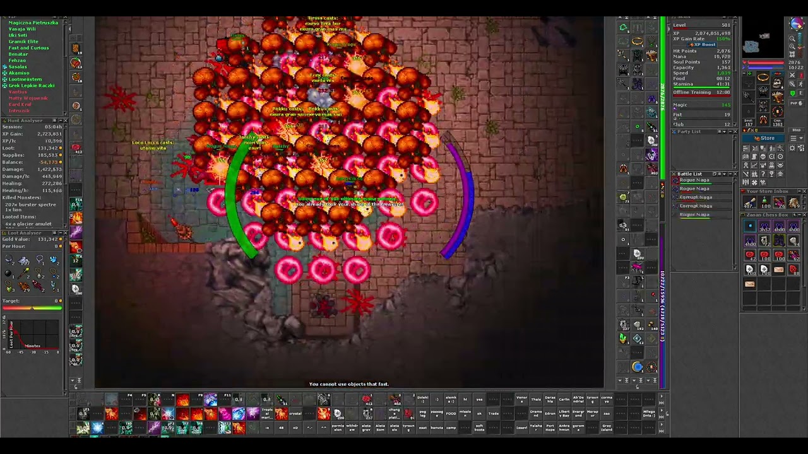Click the Level 501 skill row
The image size is (808, 454).
point(701,25)
